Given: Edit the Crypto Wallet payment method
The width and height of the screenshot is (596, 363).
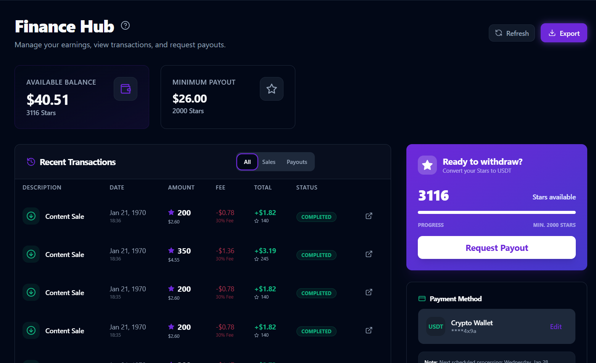Looking at the screenshot, I should pyautogui.click(x=556, y=326).
